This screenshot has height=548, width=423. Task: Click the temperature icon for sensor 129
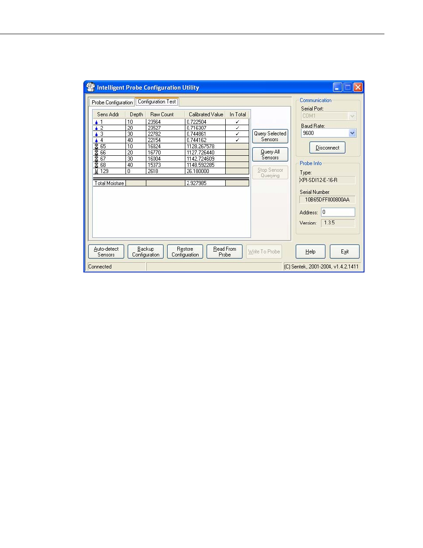tap(96, 171)
